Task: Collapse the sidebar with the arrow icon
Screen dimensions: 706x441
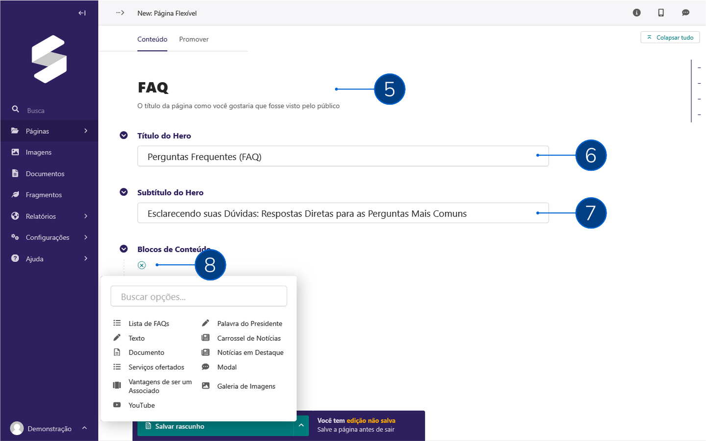Action: coord(82,13)
